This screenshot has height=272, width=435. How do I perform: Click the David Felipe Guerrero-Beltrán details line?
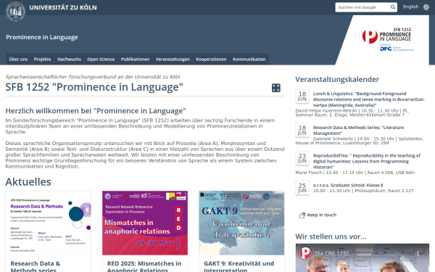[x=352, y=112]
